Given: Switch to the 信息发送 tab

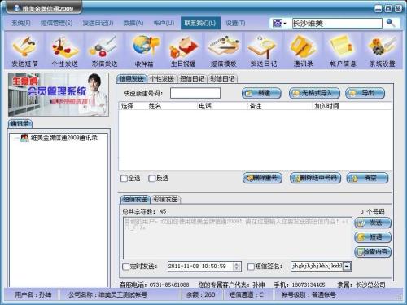Looking at the screenshot, I should 132,79.
